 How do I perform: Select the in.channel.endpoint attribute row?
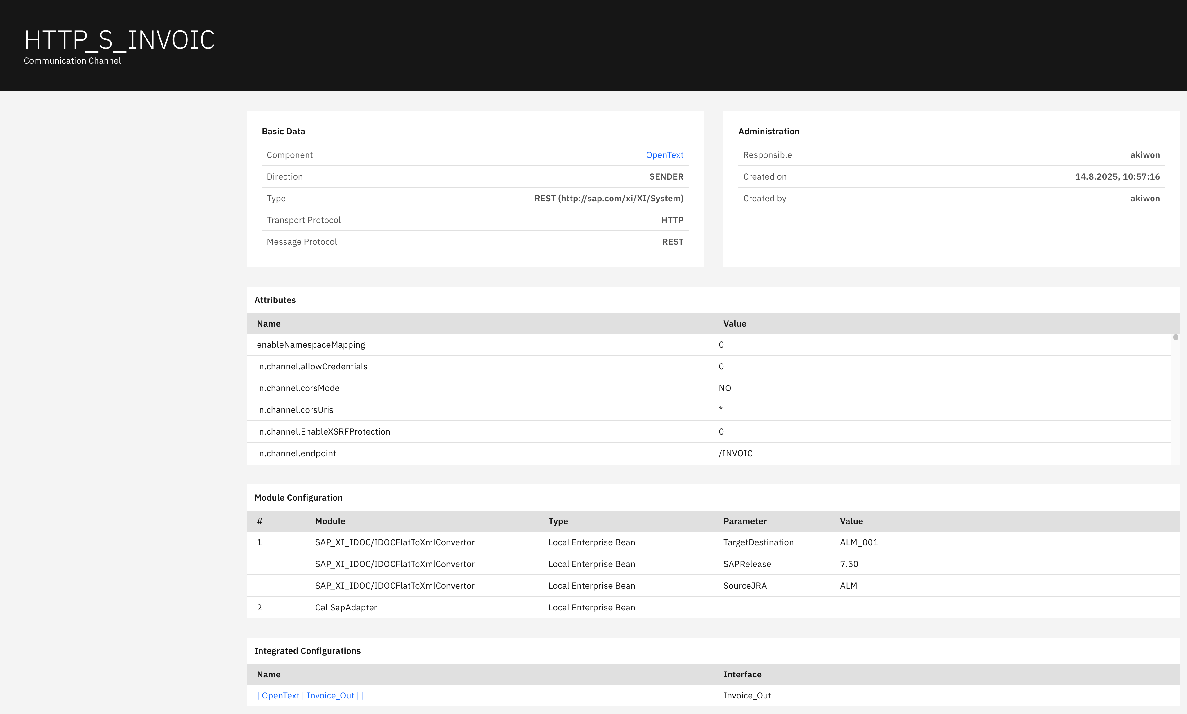tap(296, 453)
